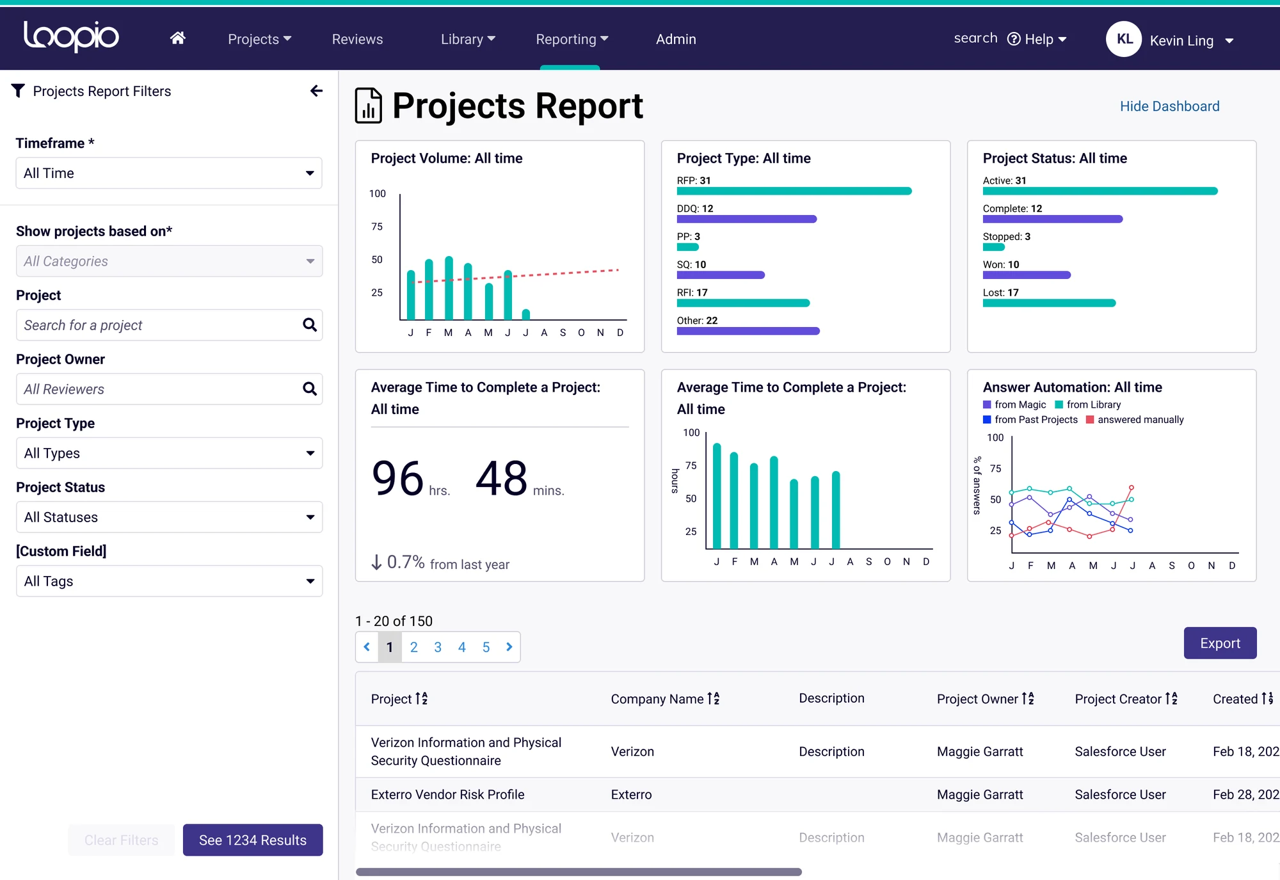The image size is (1280, 880).
Task: Select current page 1
Action: point(390,647)
